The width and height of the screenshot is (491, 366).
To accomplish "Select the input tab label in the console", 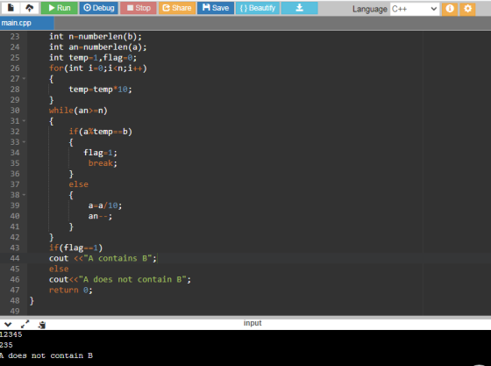I will (253, 323).
